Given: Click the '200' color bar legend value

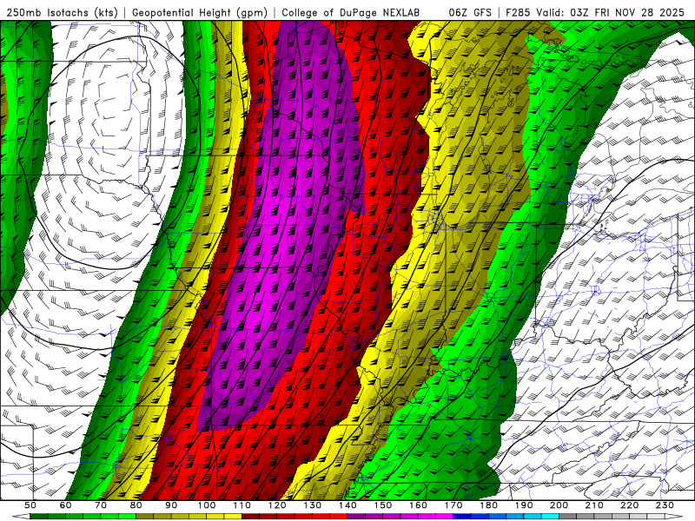Looking at the screenshot, I should (x=559, y=505).
